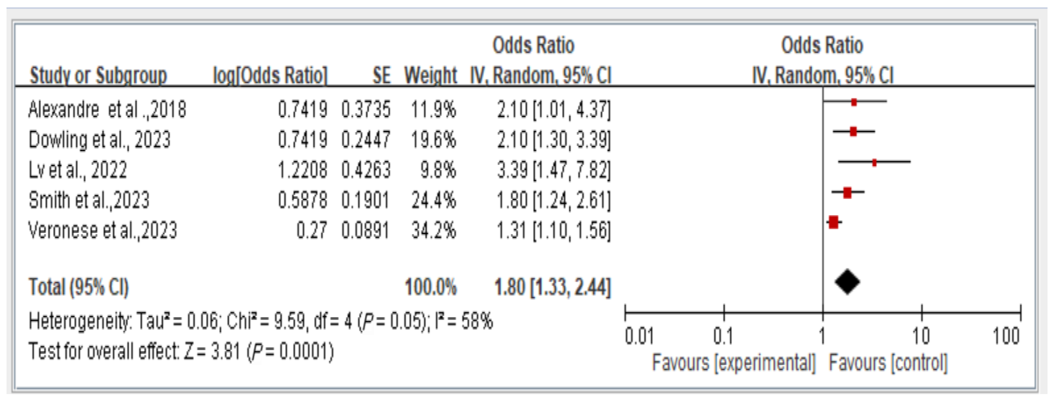
Task: Click the Heterogeneity statistics text line
Action: point(260,321)
